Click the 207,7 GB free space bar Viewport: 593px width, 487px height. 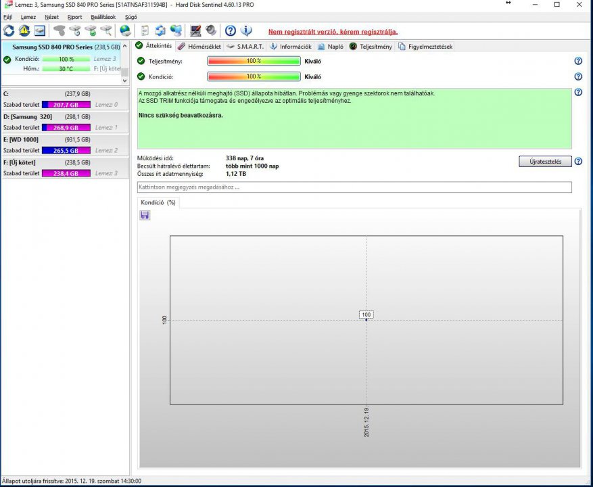[x=66, y=105]
